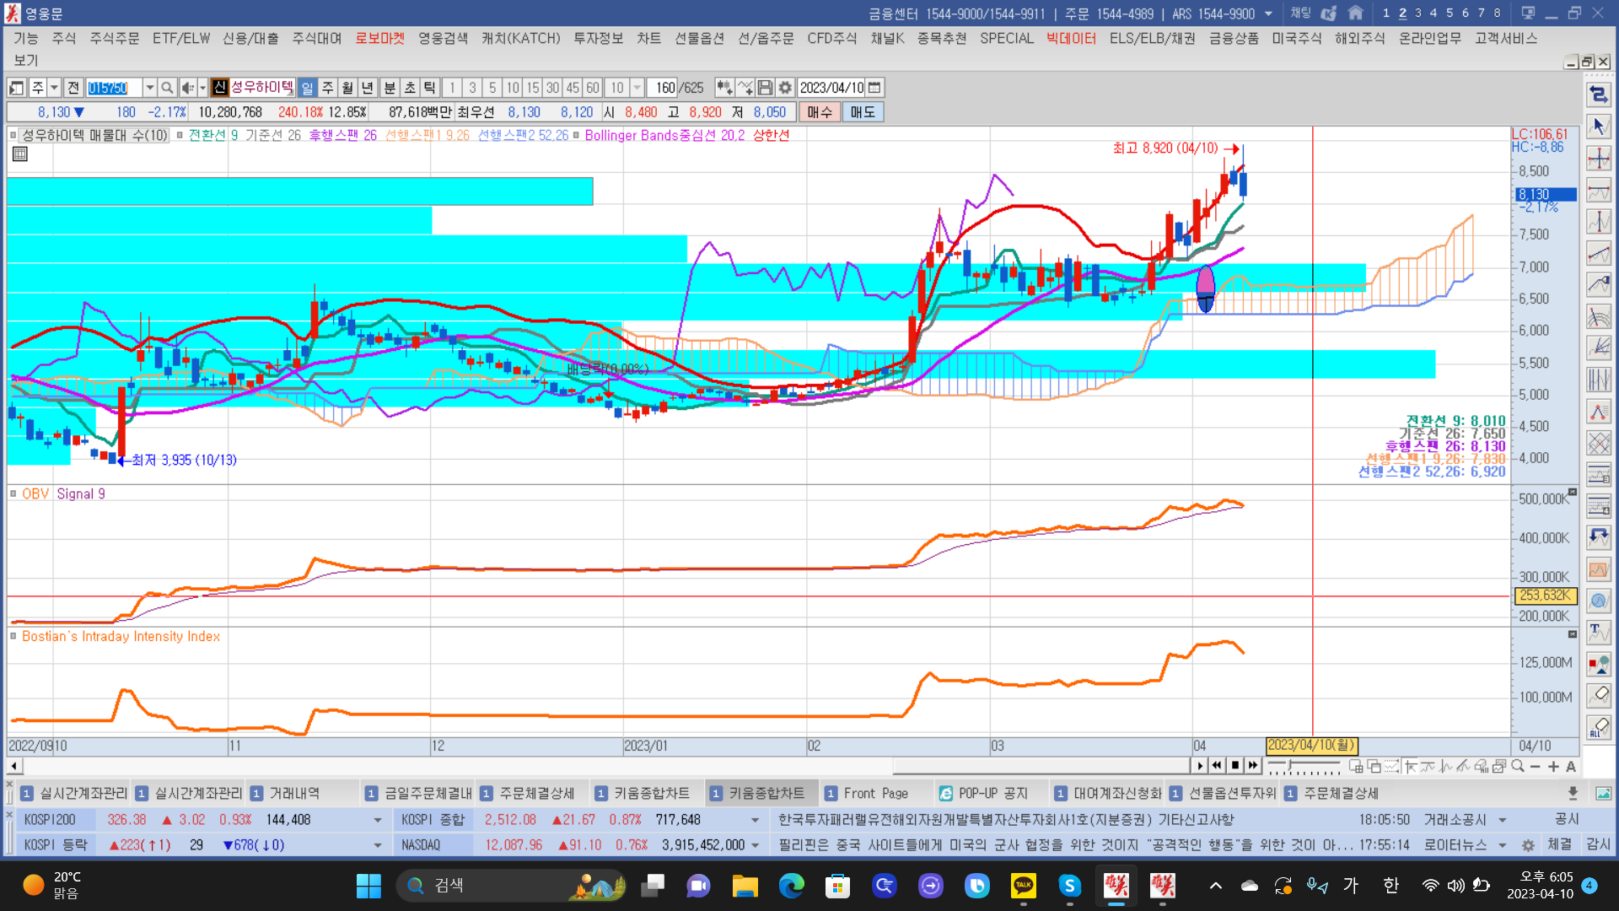Click the save chart floppy icon
Image resolution: width=1619 pixels, height=911 pixels.
point(765,88)
